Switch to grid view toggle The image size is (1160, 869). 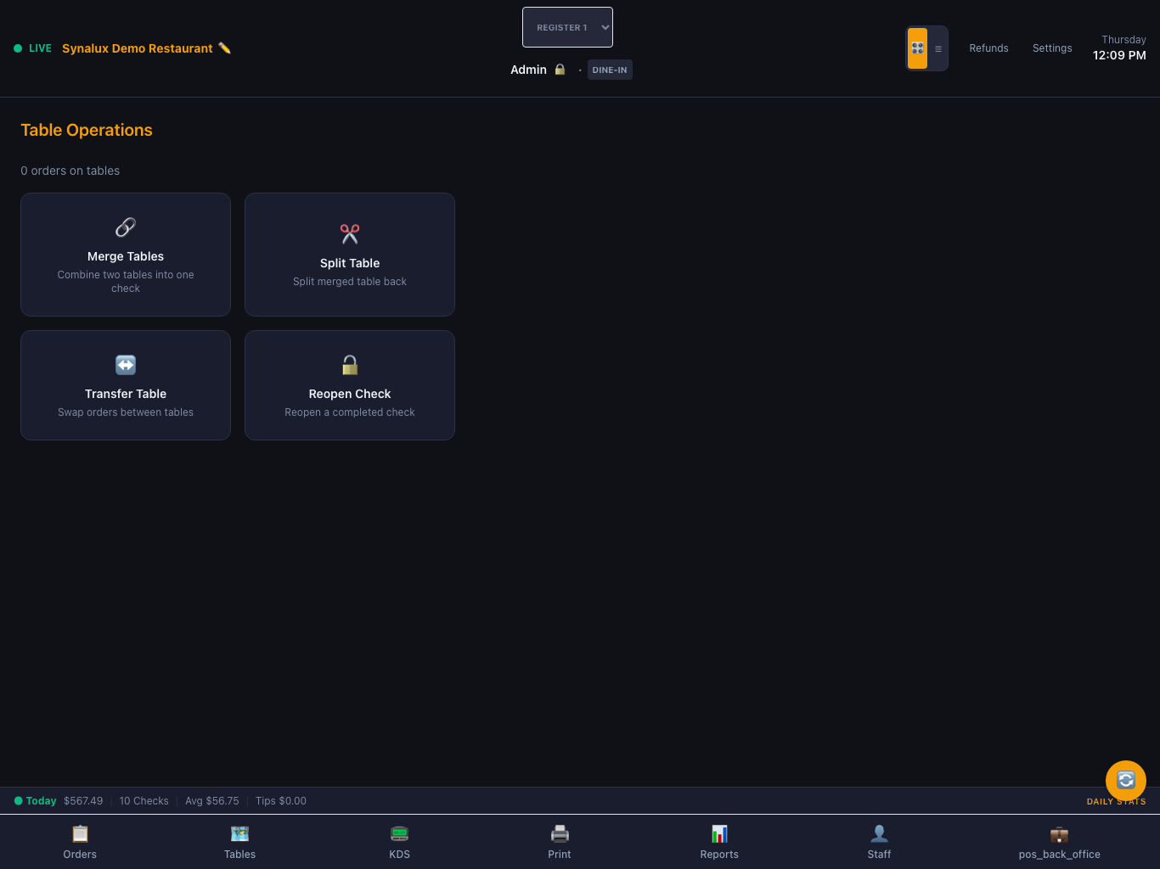tap(917, 48)
